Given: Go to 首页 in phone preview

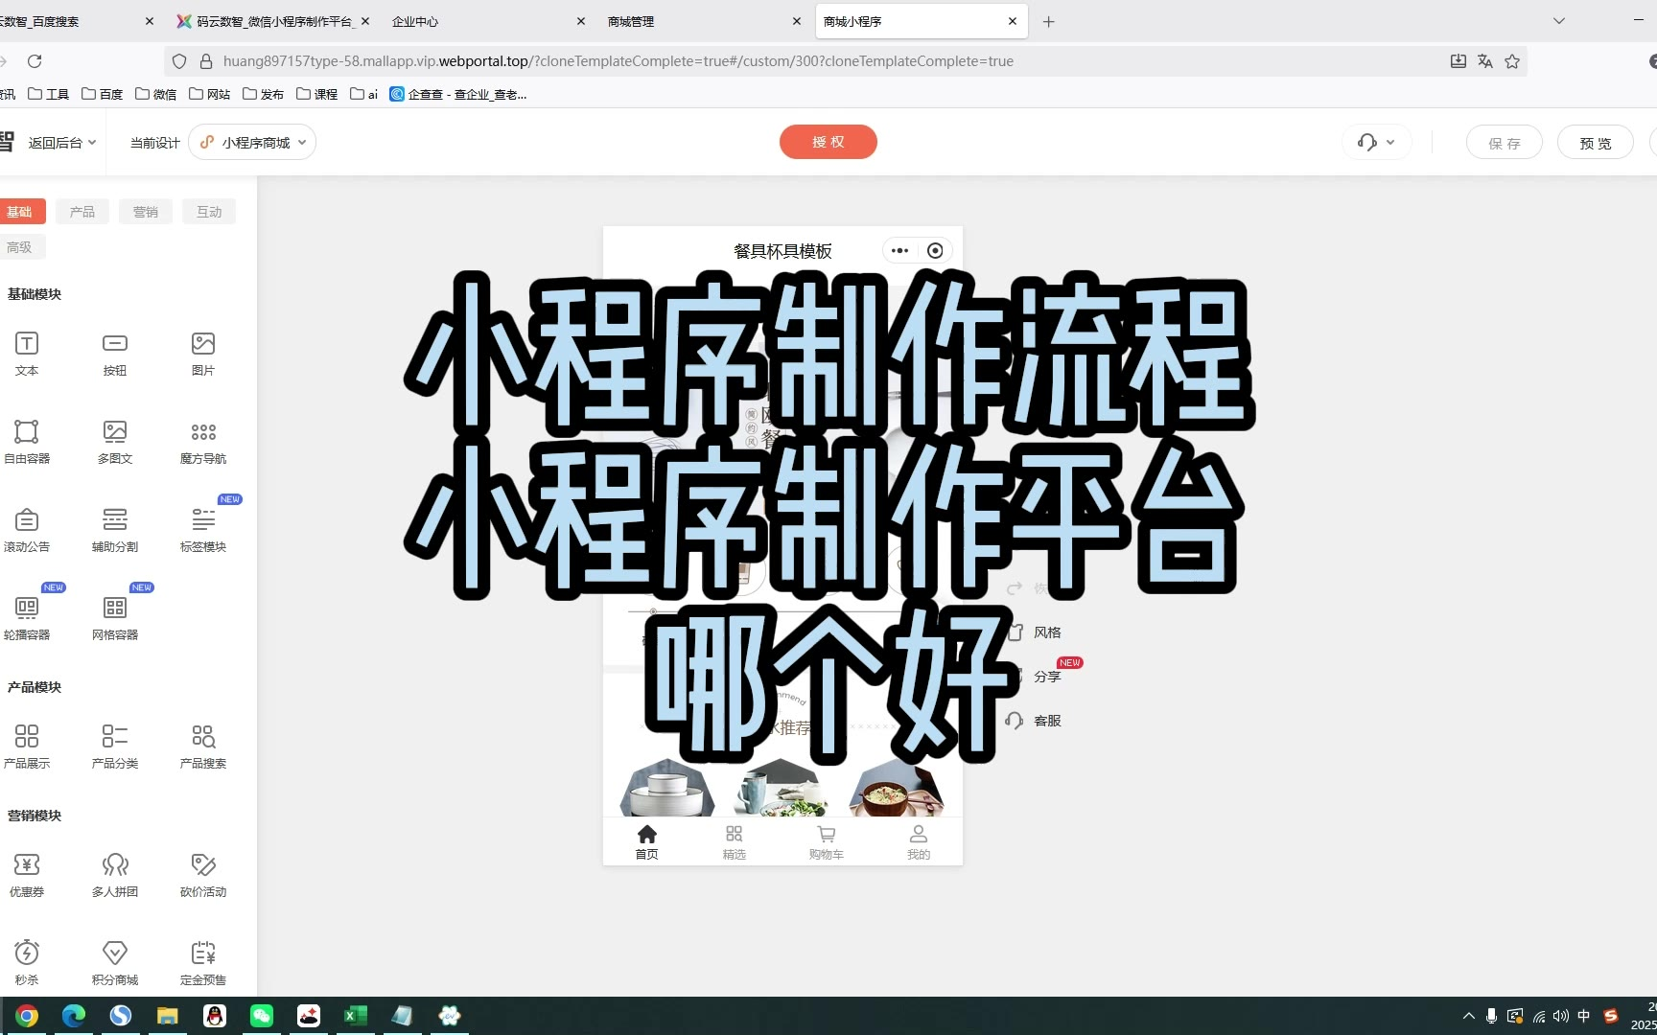Looking at the screenshot, I should tap(647, 842).
